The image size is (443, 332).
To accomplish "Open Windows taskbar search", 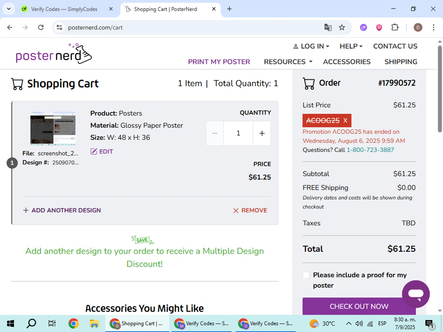I will click(x=31, y=324).
